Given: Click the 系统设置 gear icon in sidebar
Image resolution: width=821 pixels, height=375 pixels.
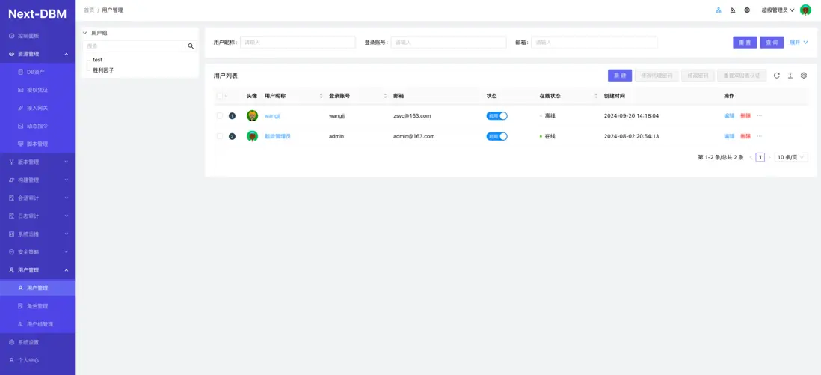Looking at the screenshot, I should 11,342.
